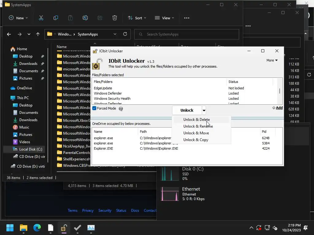Open the Security link in the background page
Image resolution: width=314 pixels, height=235 pixels.
pyautogui.click(x=105, y=211)
